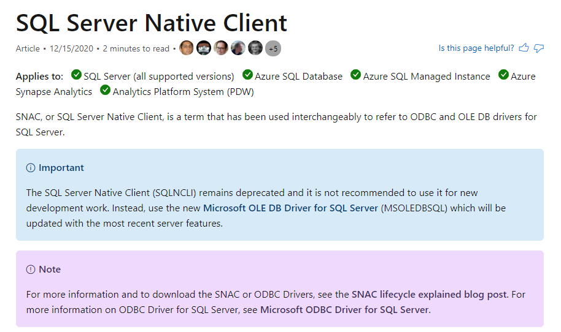Click 'SQL Server (all supported versions)' text
Screen dimensions: 561x332
pos(159,77)
